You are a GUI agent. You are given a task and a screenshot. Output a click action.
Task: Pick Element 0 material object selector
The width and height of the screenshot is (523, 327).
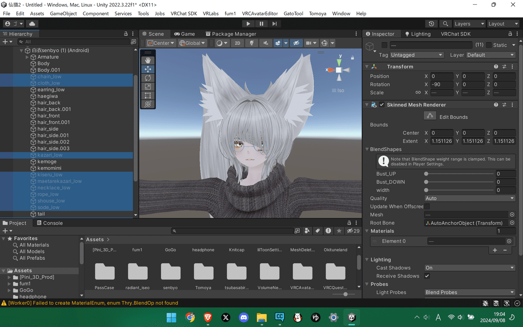click(509, 241)
